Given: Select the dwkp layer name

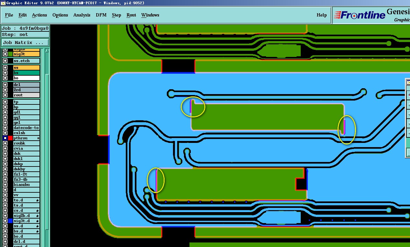Looking at the screenshot, I should tap(26, 164).
